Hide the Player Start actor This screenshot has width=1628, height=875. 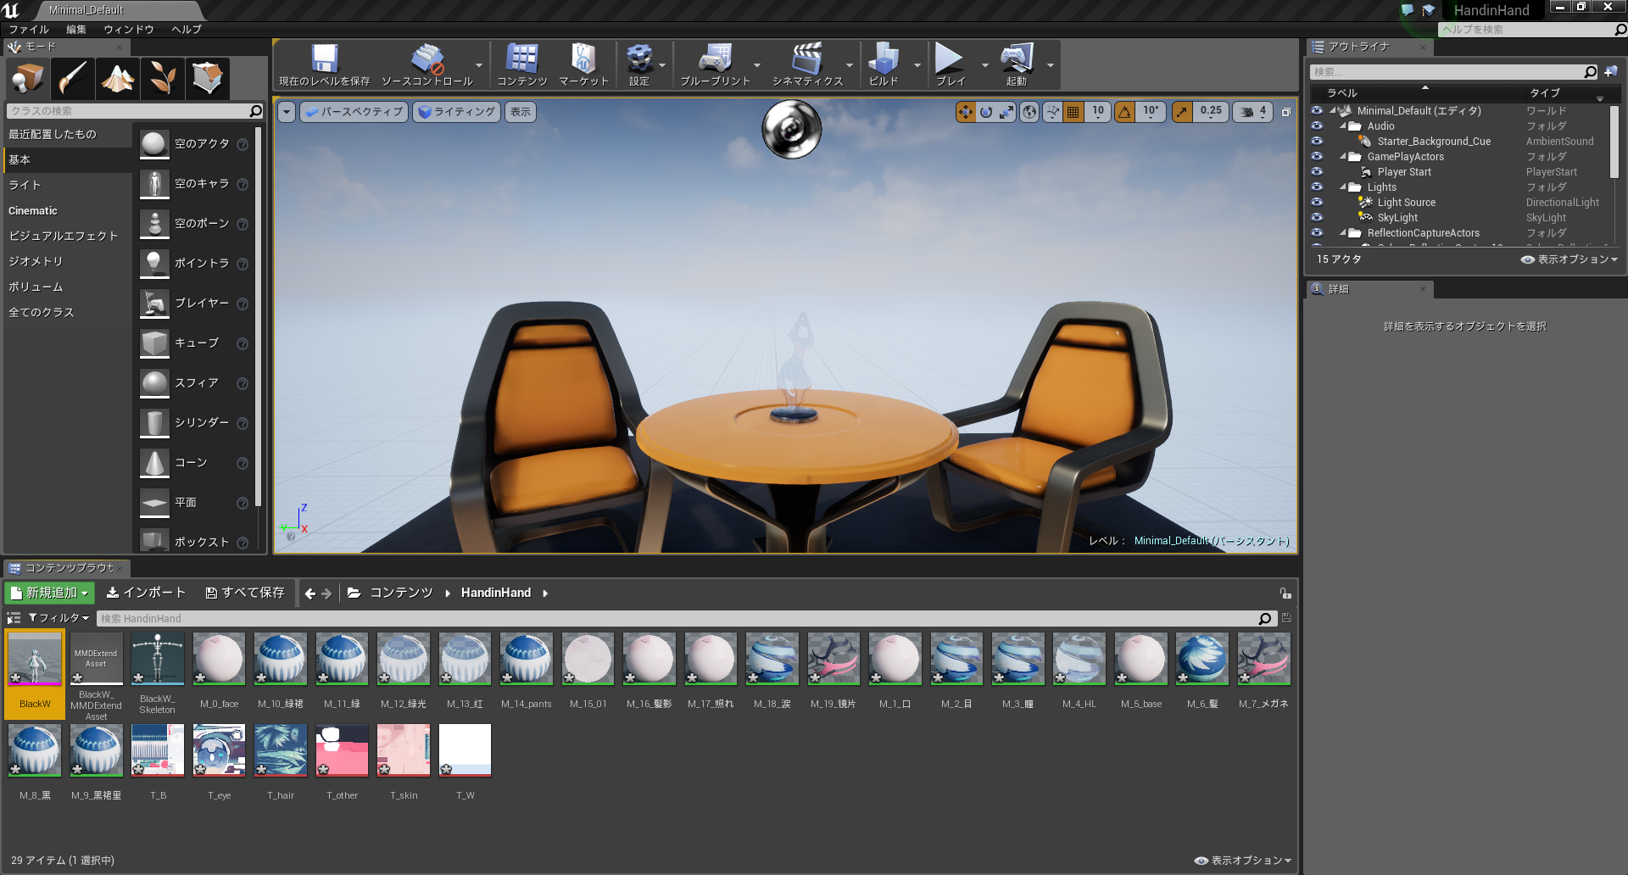point(1317,172)
